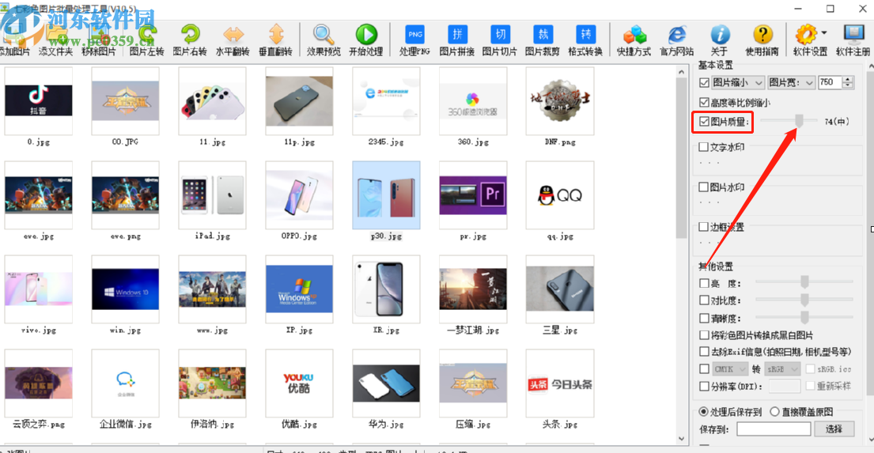
Task: Click the 关于 about info icon
Action: [720, 40]
